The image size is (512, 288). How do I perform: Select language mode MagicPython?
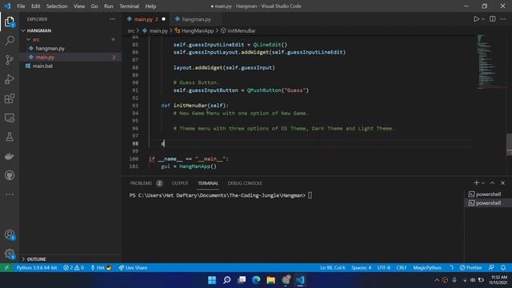click(427, 268)
